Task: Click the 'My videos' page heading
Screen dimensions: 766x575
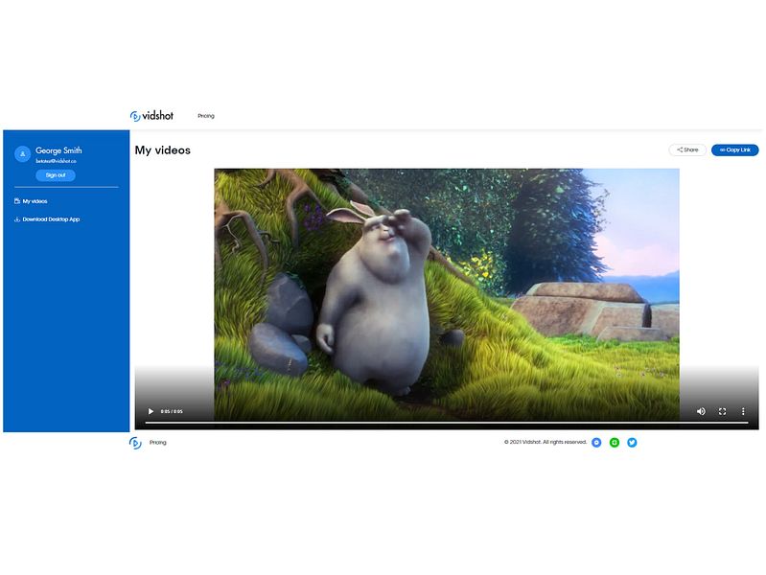Action: pos(163,149)
